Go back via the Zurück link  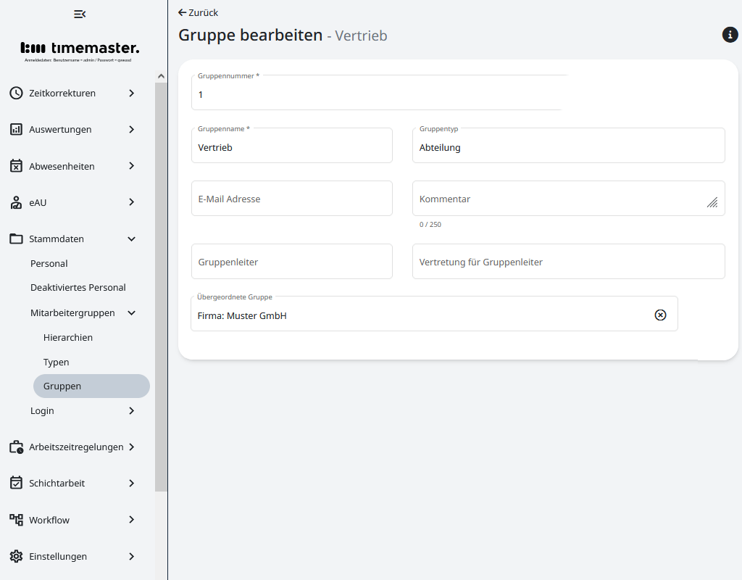198,12
